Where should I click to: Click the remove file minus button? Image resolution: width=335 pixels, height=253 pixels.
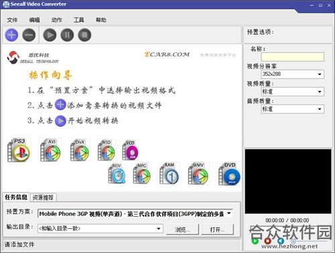[x=29, y=35]
